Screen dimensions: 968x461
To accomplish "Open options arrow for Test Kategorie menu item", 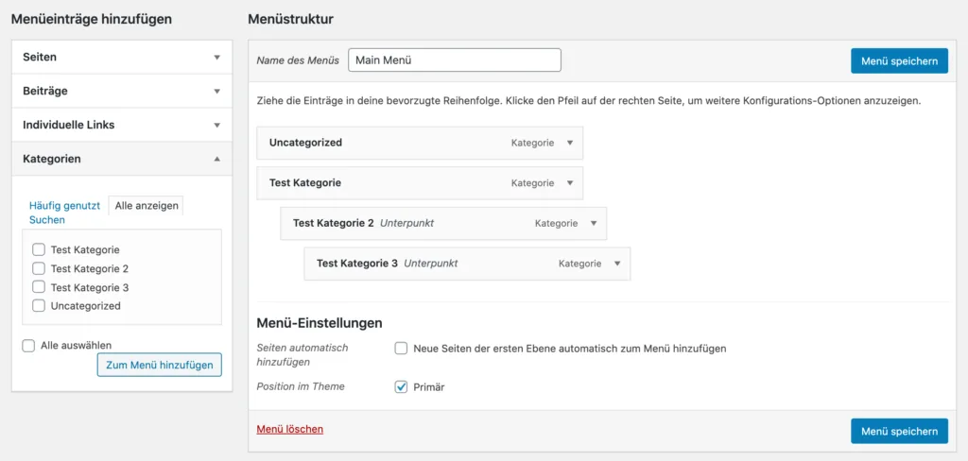I will [570, 183].
